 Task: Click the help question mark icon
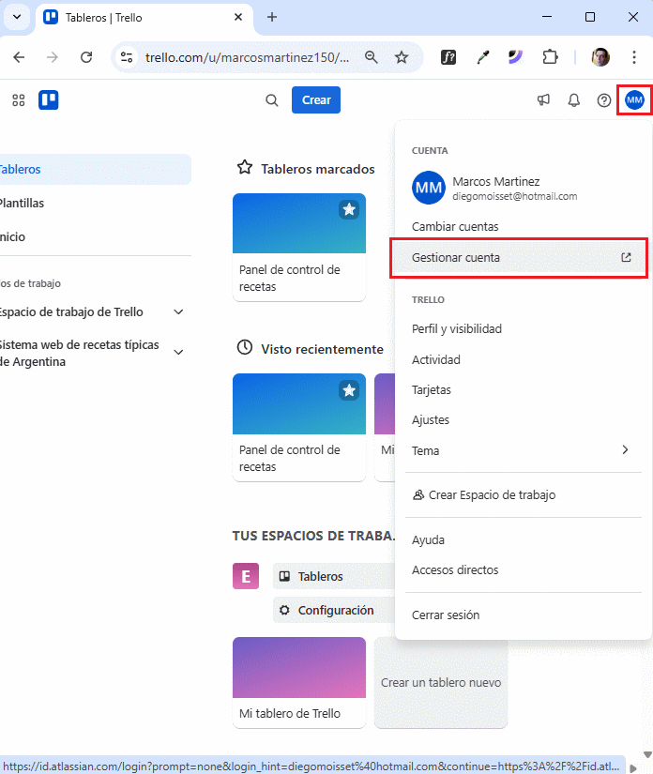click(x=604, y=100)
